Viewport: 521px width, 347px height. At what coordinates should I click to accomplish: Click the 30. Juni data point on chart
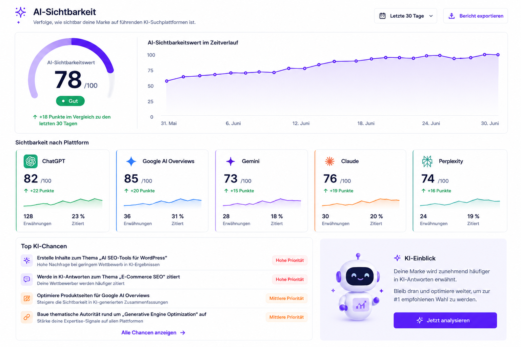498,55
